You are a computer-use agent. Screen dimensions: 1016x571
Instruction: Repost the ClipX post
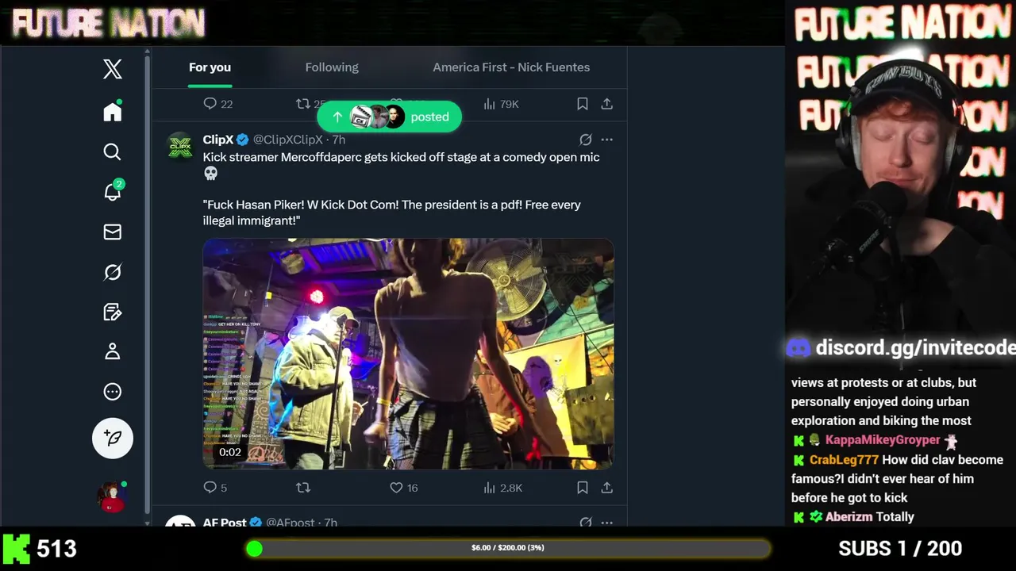point(303,488)
